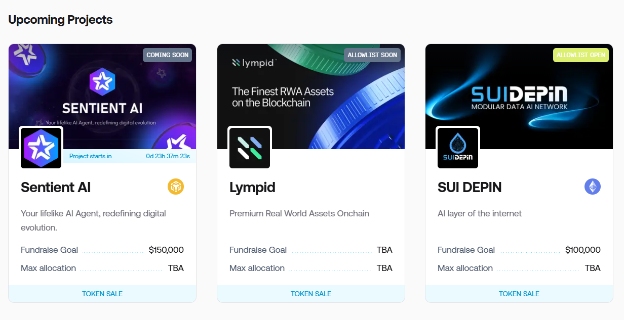The image size is (624, 320).
Task: Click Token Sale on SUI DEPIN card
Action: tap(519, 294)
